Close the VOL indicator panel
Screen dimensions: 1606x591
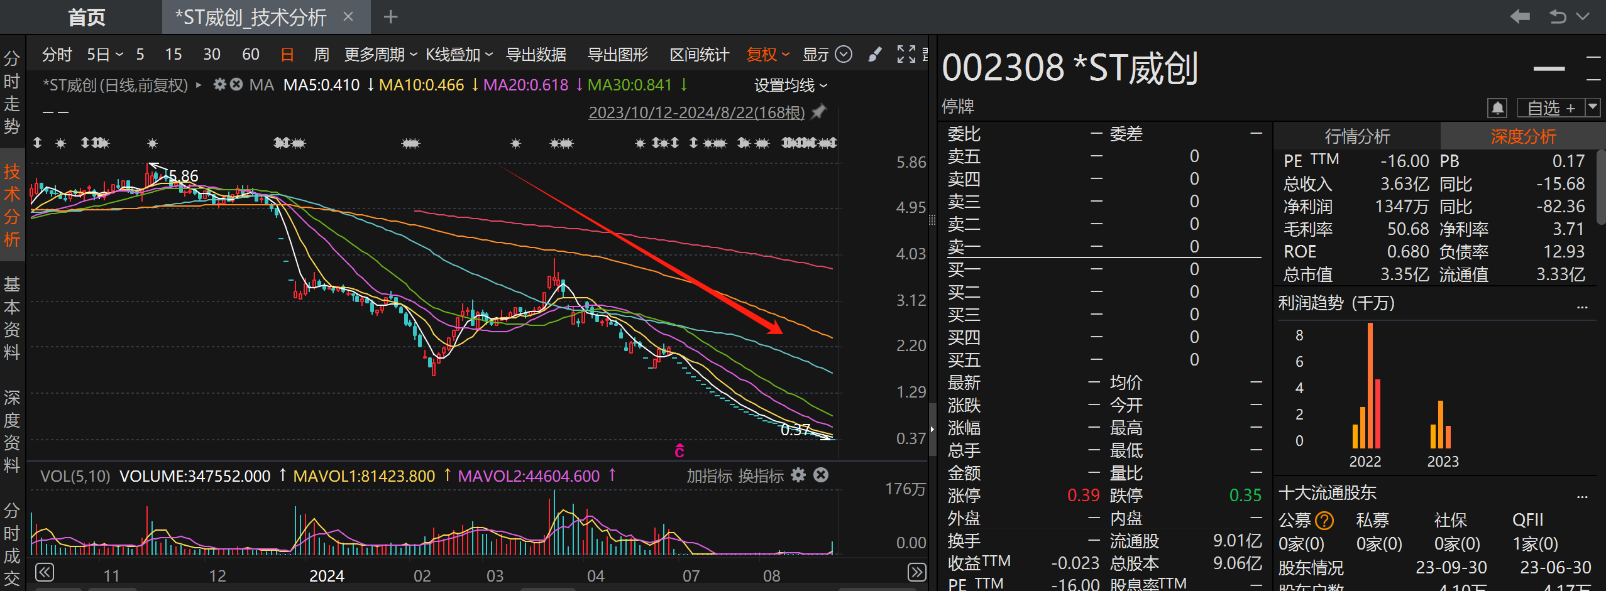(x=821, y=475)
